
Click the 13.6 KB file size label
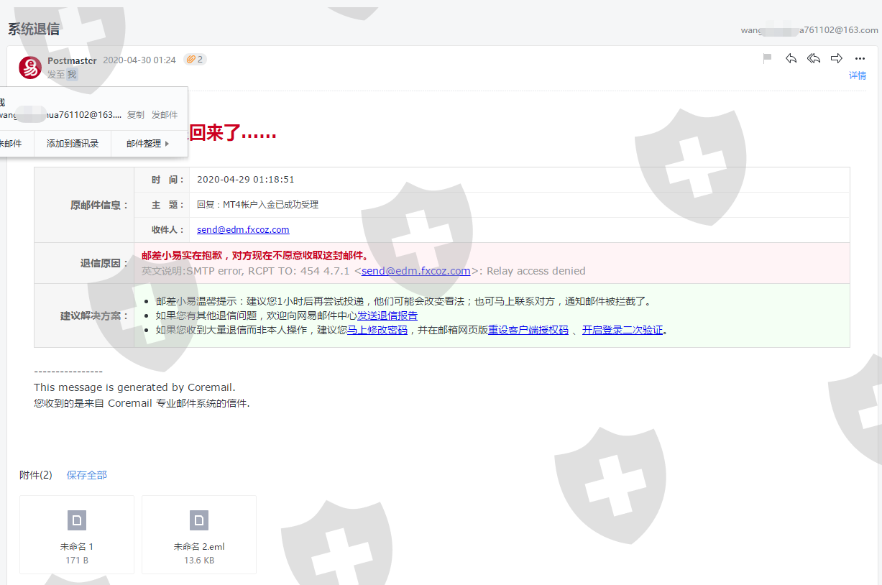click(x=199, y=561)
